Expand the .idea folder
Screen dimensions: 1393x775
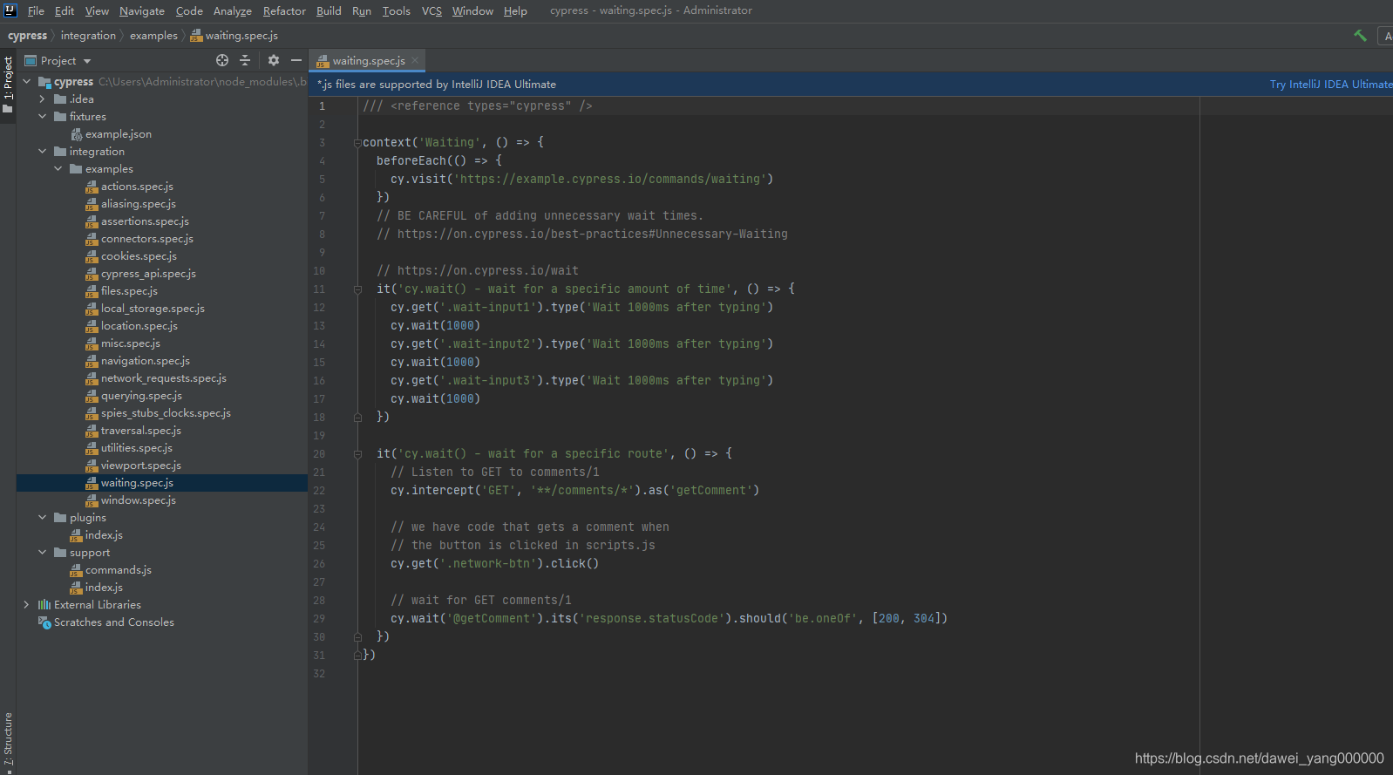(x=42, y=99)
